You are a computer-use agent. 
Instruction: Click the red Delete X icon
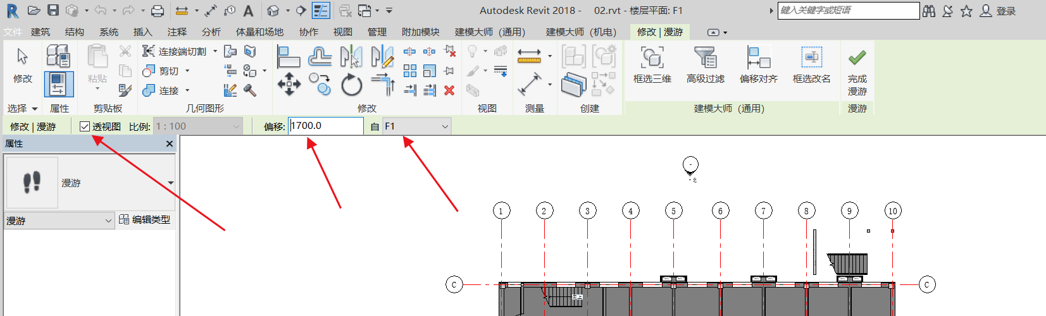pyautogui.click(x=449, y=90)
